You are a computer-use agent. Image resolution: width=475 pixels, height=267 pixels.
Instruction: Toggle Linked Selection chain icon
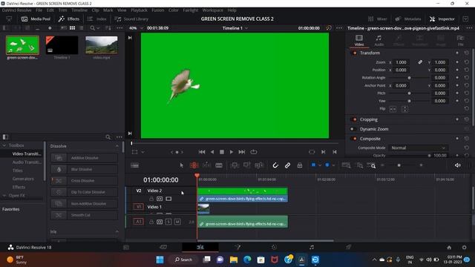coord(287,165)
